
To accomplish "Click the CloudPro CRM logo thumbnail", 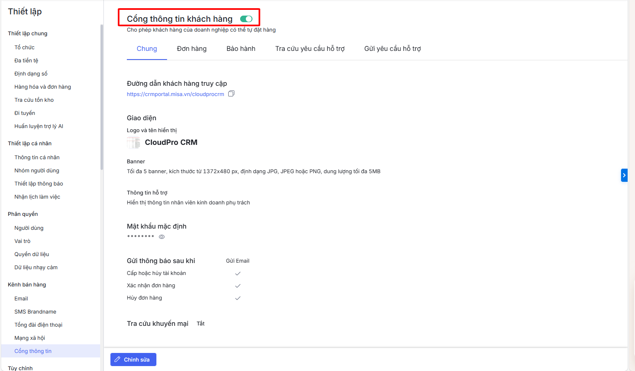I will click(x=133, y=143).
